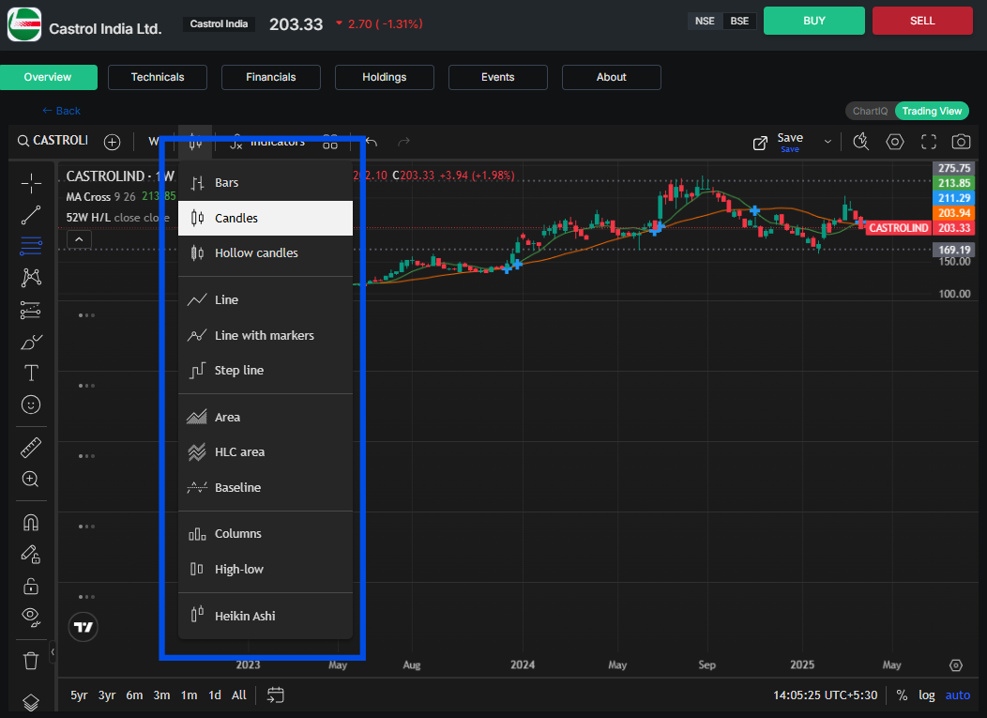Image resolution: width=987 pixels, height=718 pixels.
Task: Open the Indicators menu
Action: [267, 142]
